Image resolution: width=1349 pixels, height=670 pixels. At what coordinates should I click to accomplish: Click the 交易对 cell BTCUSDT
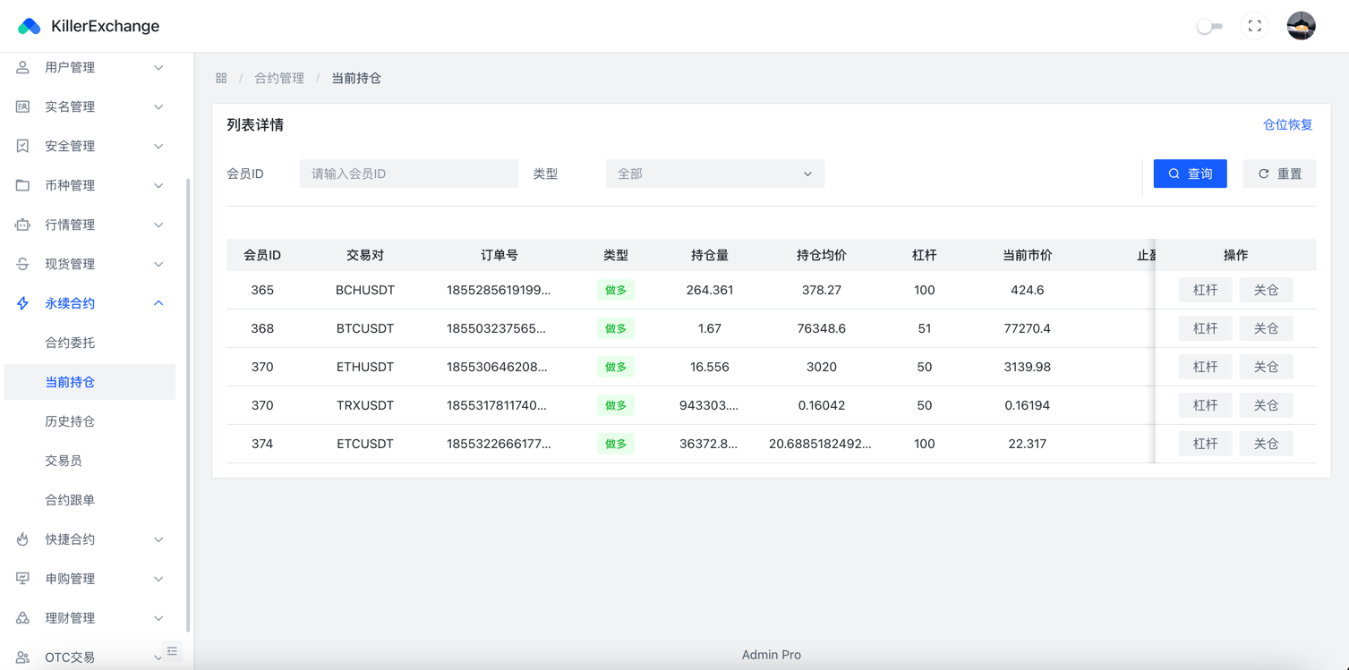[x=365, y=328]
